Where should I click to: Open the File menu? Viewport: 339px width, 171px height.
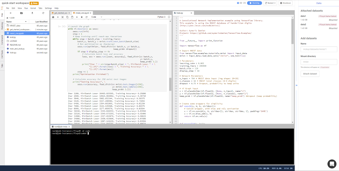[8, 8]
